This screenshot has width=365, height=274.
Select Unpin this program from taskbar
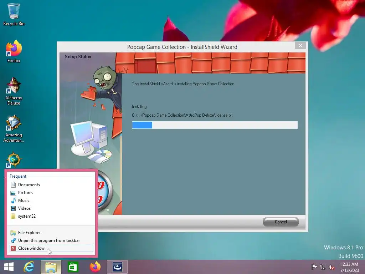pyautogui.click(x=51, y=240)
